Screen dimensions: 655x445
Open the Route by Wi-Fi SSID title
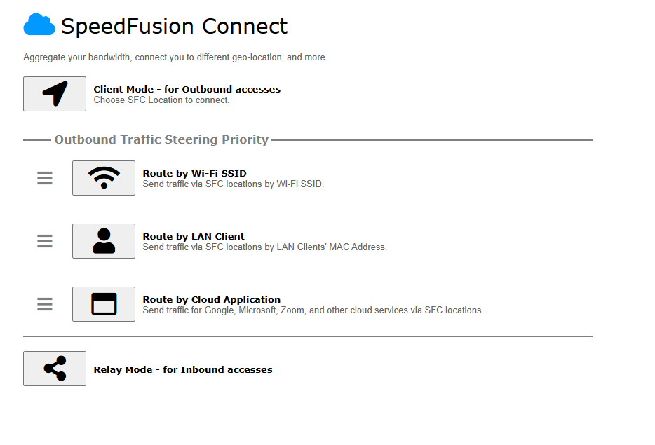pos(195,173)
